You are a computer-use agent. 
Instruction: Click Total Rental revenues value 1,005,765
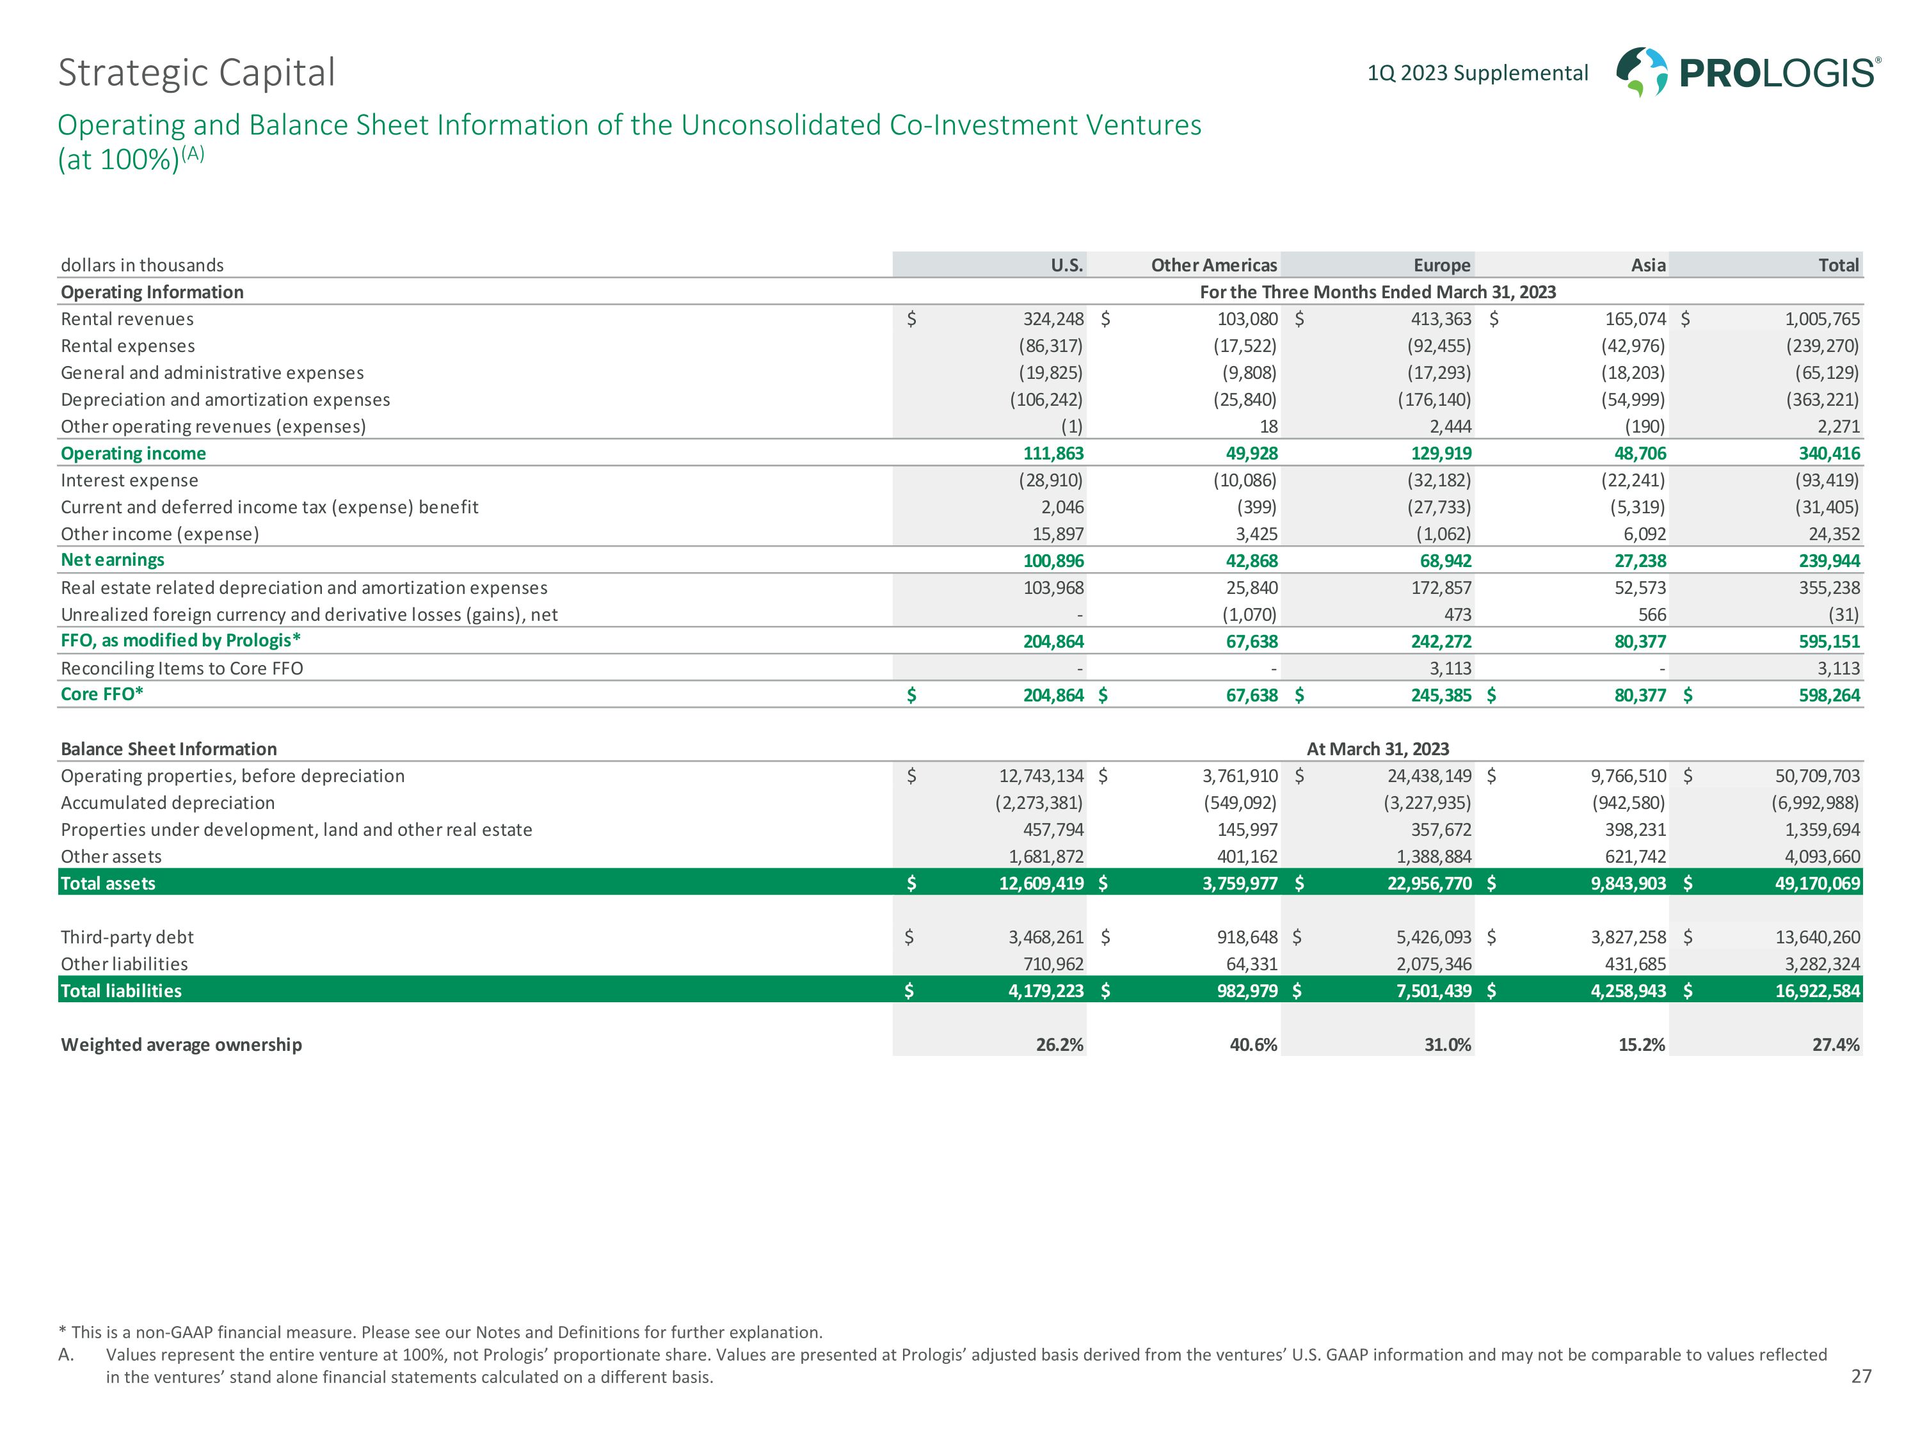click(x=1822, y=319)
